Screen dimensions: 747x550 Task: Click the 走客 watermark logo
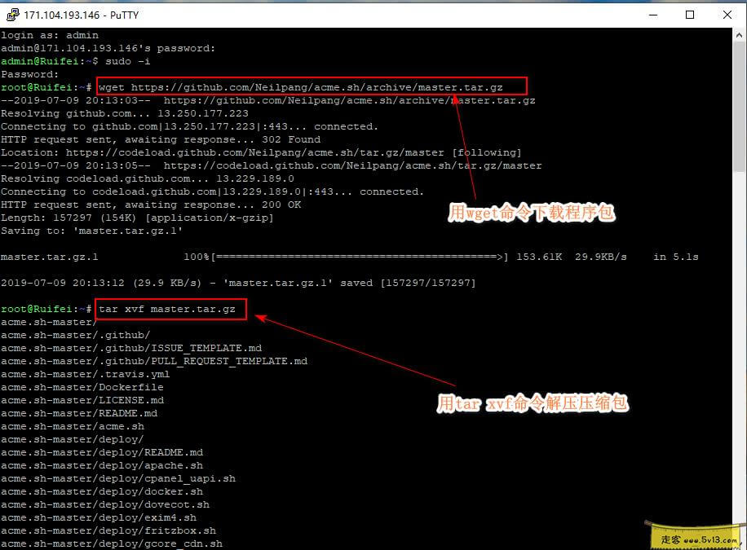pos(671,537)
